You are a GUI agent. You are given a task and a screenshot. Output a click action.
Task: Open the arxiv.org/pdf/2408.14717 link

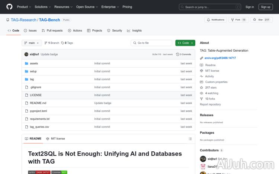pos(220,58)
